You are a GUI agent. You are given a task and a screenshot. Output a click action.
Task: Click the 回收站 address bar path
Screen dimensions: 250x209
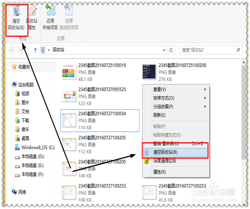[x=58, y=50]
